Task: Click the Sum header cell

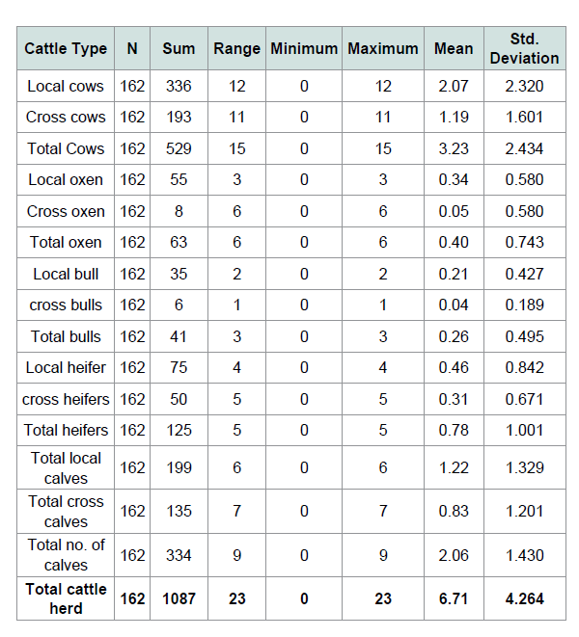Action: coord(179,48)
